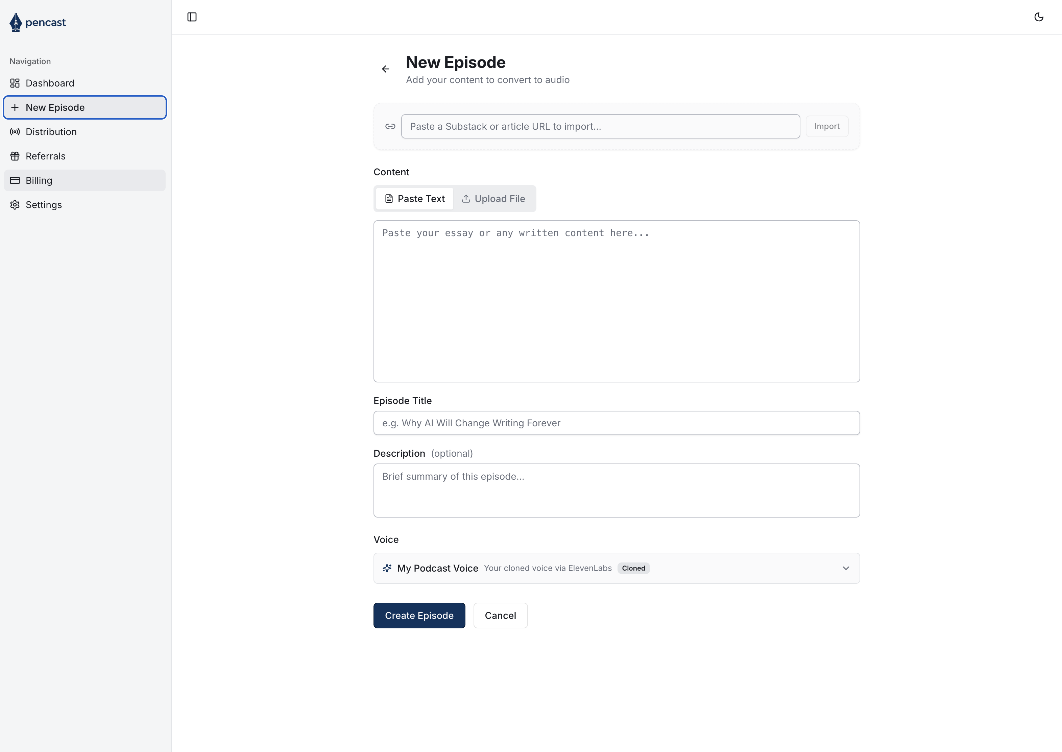The width and height of the screenshot is (1062, 752).
Task: Click the Cancel button
Action: 501,616
